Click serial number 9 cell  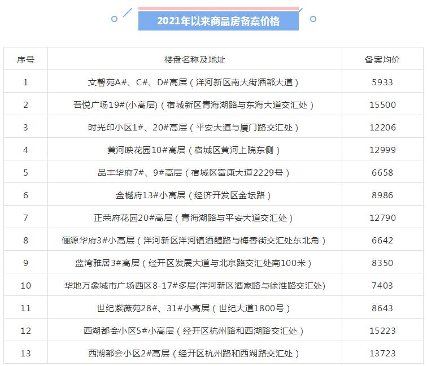26,263
